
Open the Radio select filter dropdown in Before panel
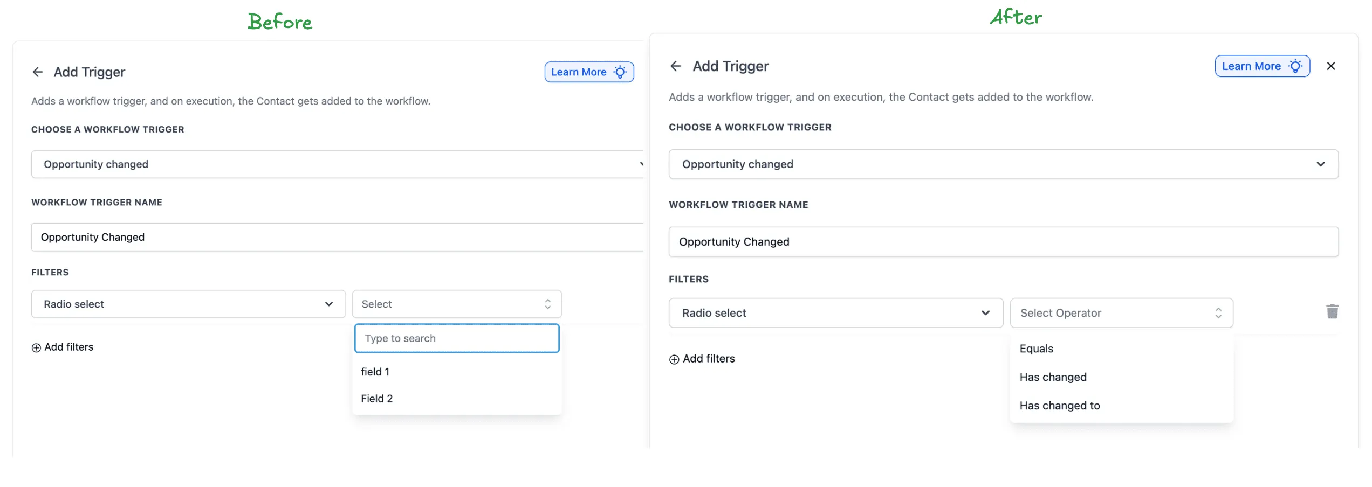point(188,304)
